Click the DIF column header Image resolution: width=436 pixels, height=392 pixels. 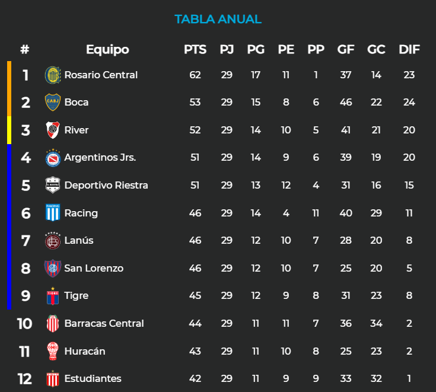(x=409, y=49)
